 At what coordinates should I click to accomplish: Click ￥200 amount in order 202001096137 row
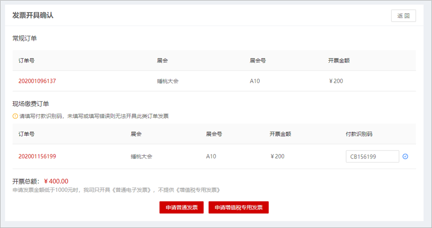pyautogui.click(x=336, y=81)
